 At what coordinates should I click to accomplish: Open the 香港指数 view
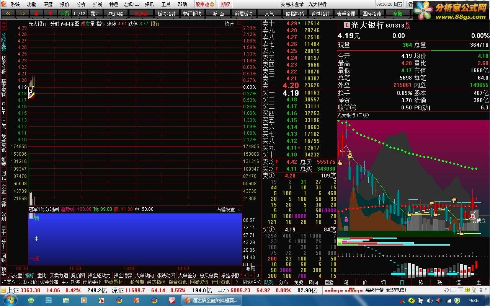pyautogui.click(x=320, y=13)
